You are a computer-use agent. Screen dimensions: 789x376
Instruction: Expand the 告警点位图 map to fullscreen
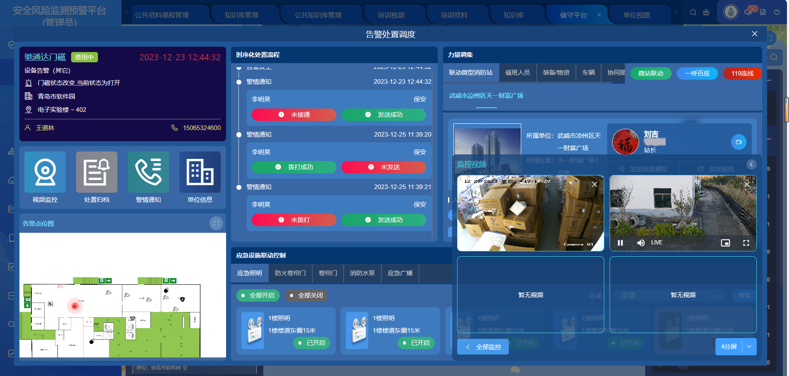pyautogui.click(x=216, y=223)
